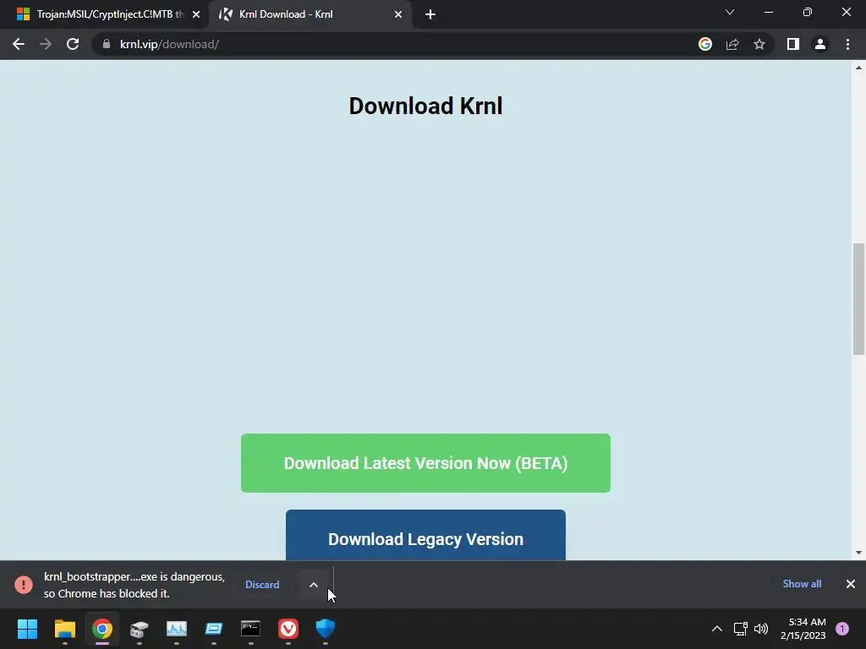Open the blue window taskbar app
This screenshot has width=866, height=649.
(214, 629)
